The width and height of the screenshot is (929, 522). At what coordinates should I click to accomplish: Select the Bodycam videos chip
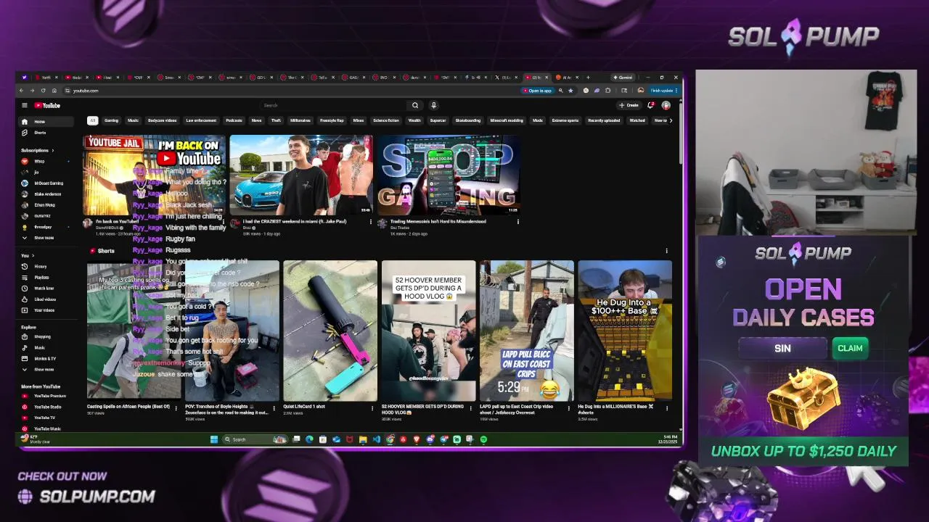tap(162, 120)
